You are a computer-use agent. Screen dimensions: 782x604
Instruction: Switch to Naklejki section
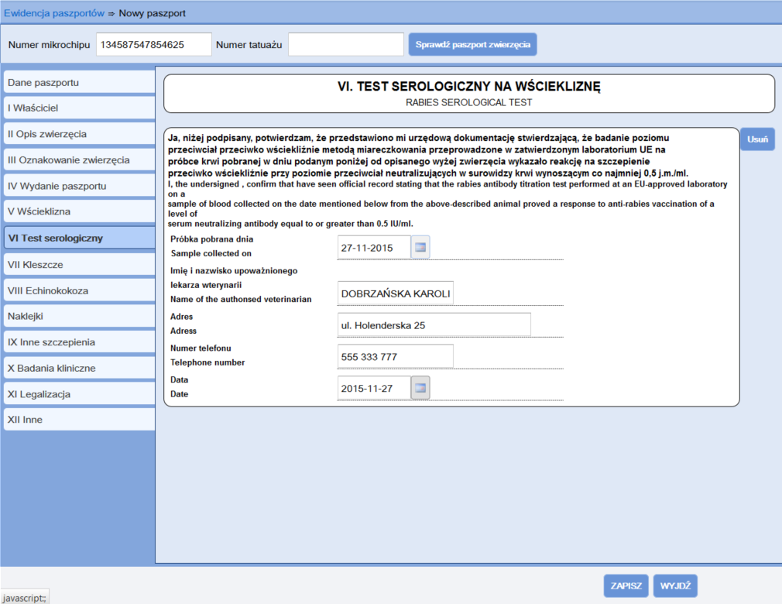(x=79, y=316)
